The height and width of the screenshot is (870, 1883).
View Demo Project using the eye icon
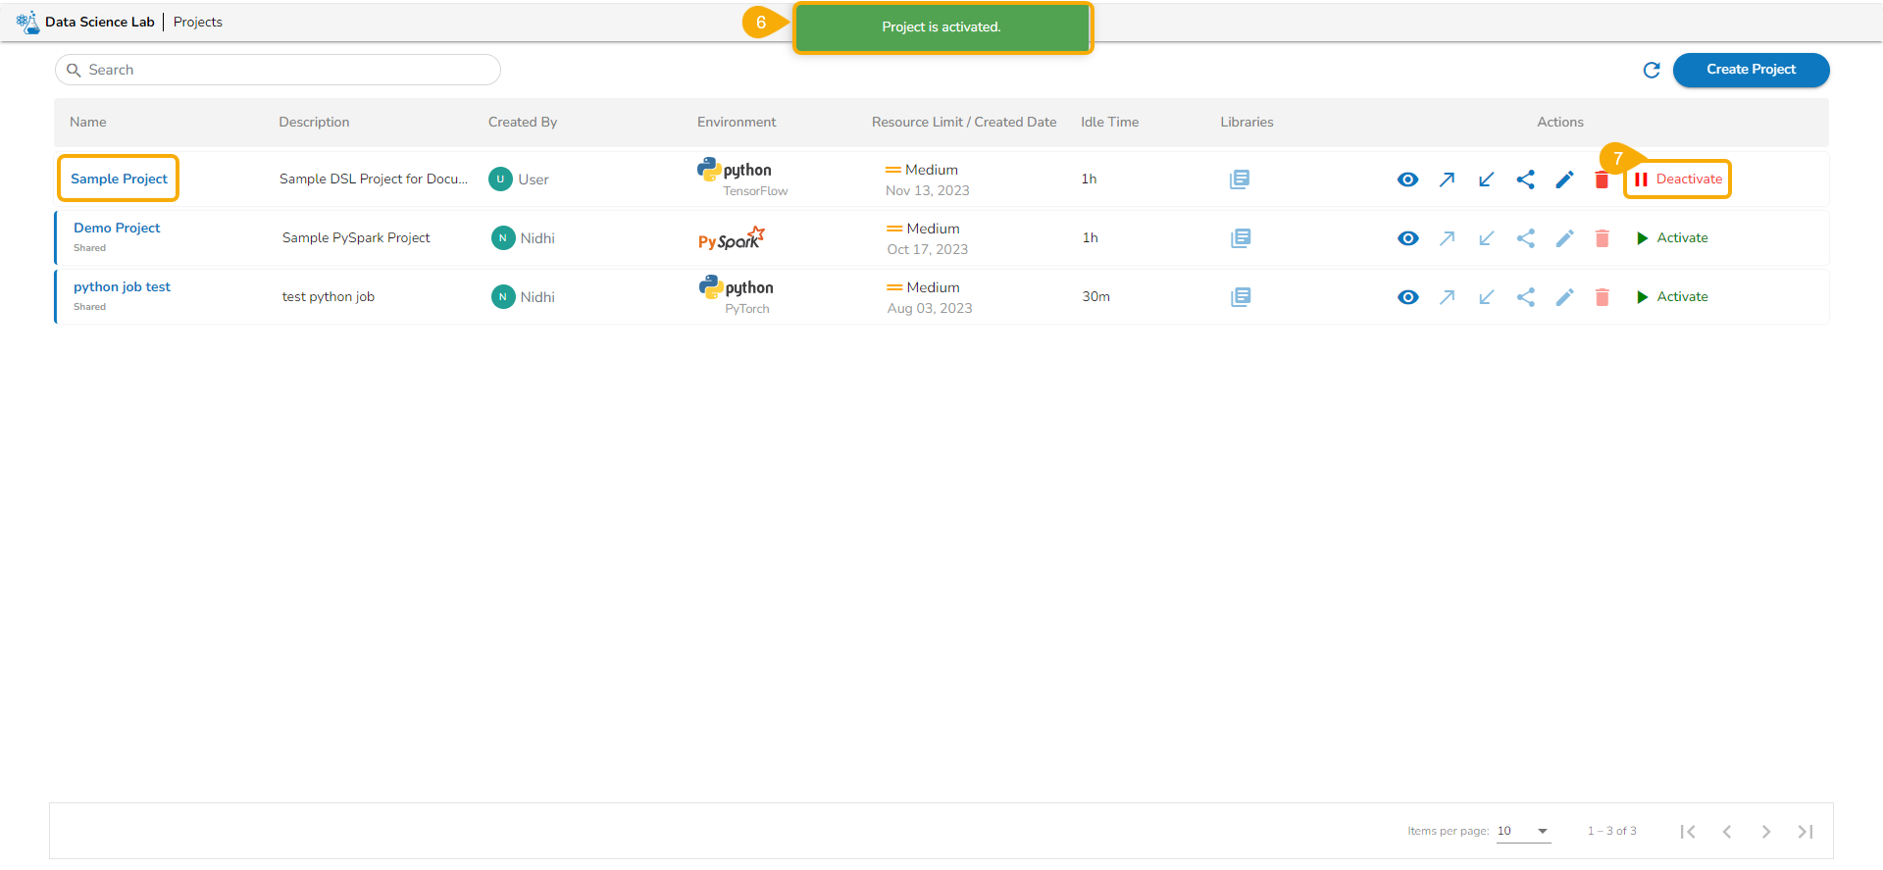tap(1407, 238)
